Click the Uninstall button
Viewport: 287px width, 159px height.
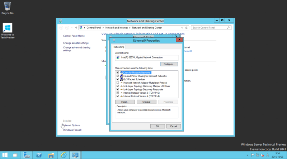(x=146, y=102)
